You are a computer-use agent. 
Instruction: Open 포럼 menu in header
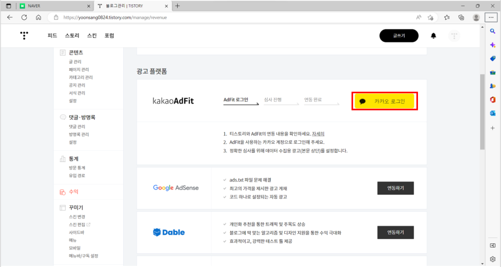pyautogui.click(x=109, y=35)
